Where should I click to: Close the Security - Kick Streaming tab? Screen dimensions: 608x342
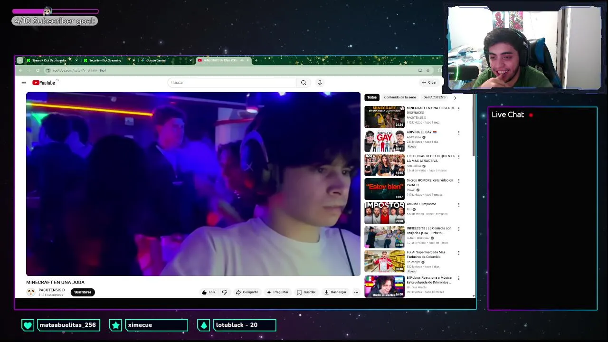(x=133, y=60)
